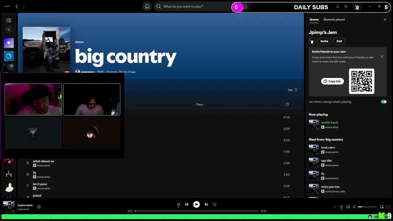Image resolution: width=393 pixels, height=221 pixels.
Task: Select the track 'pistol'
Action: tap(37, 196)
